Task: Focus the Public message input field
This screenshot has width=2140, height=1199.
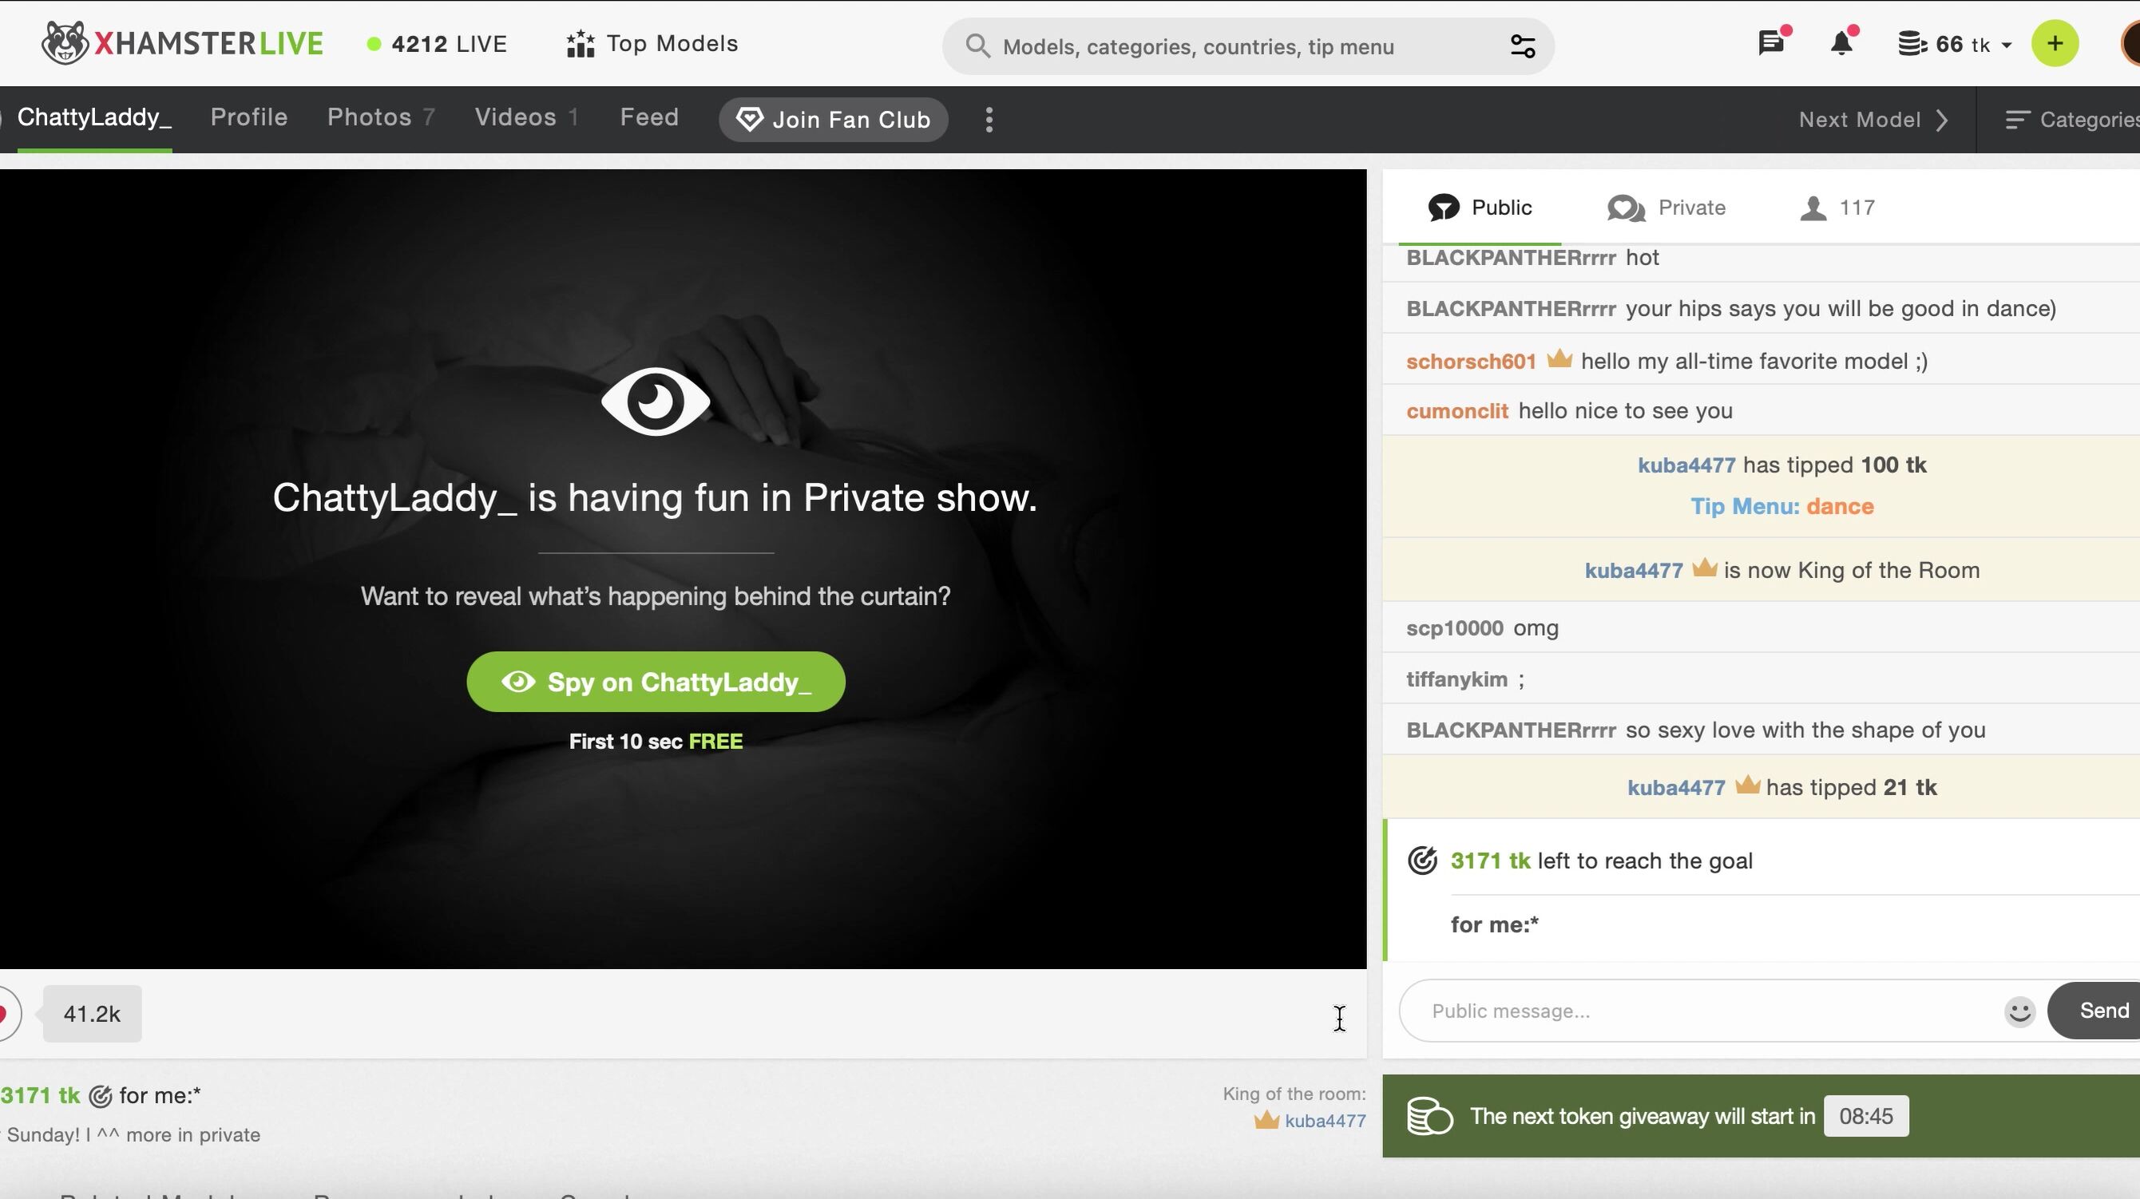Action: (x=1711, y=1011)
